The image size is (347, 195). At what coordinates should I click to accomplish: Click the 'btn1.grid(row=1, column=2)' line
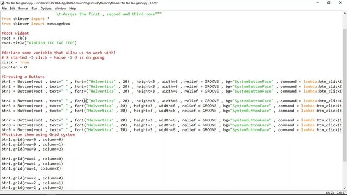tap(31, 168)
